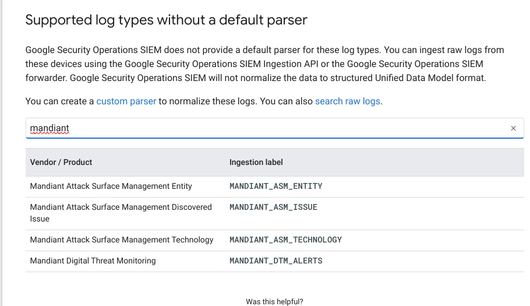Click the misspelled word mandiant in filter
The width and height of the screenshot is (530, 306).
tap(50, 128)
